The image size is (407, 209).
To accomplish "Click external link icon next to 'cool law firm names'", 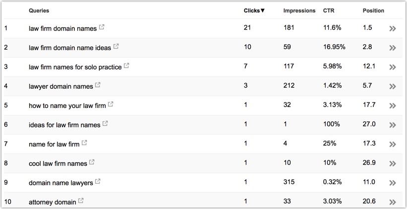I will [x=92, y=162].
